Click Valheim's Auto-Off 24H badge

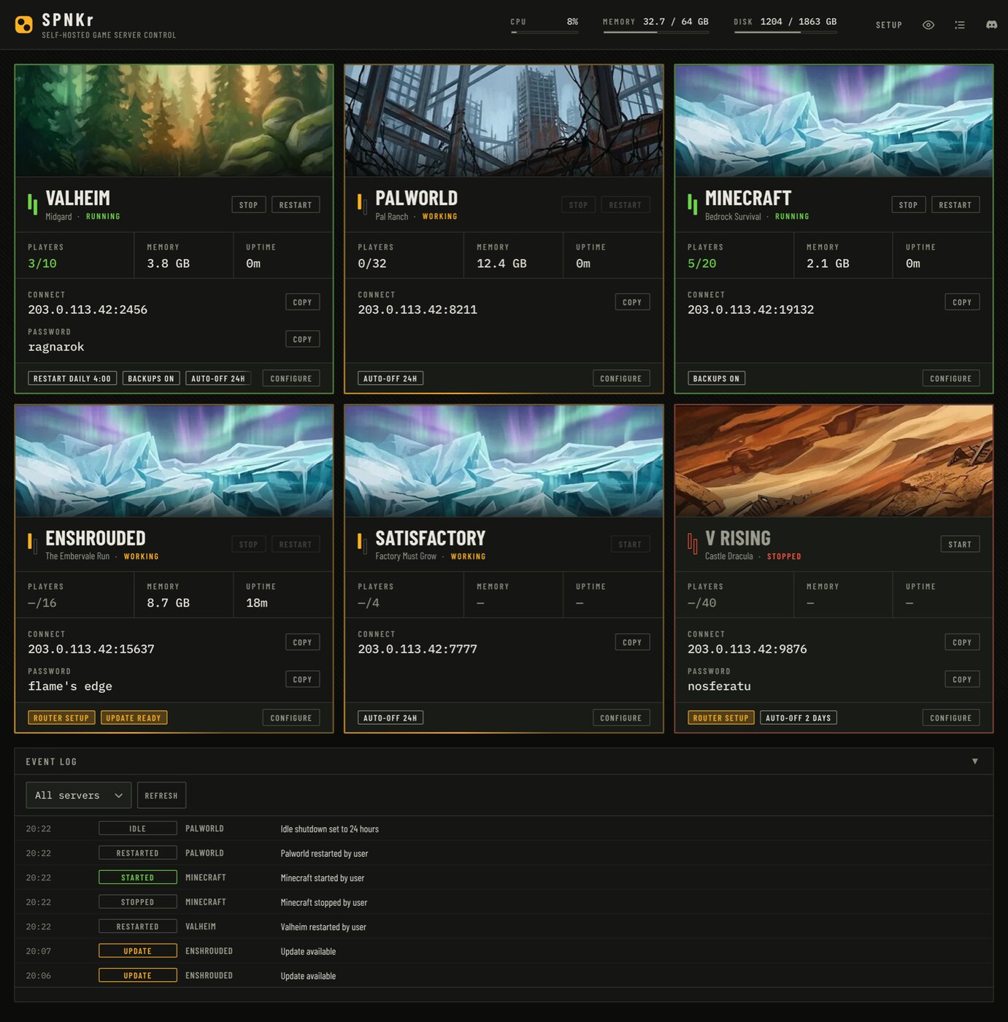pos(218,379)
